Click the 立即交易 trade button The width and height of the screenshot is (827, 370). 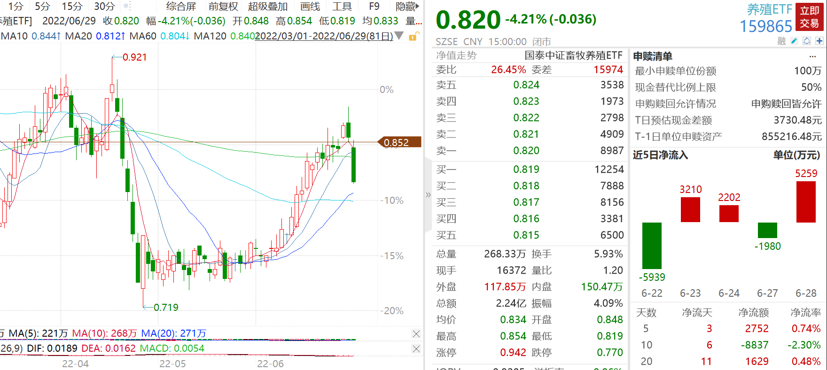pyautogui.click(x=810, y=17)
